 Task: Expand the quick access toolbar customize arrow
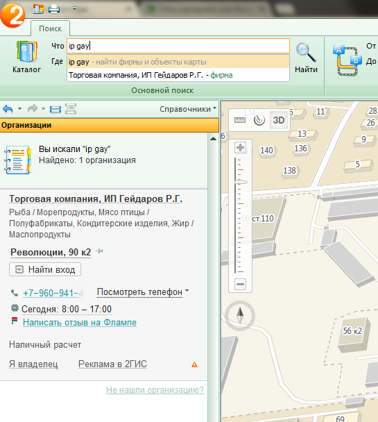(x=74, y=9)
